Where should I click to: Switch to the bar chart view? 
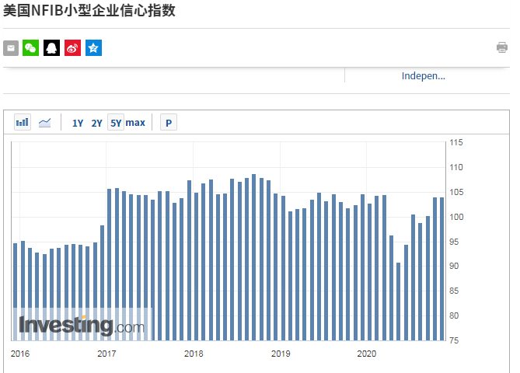pos(23,122)
